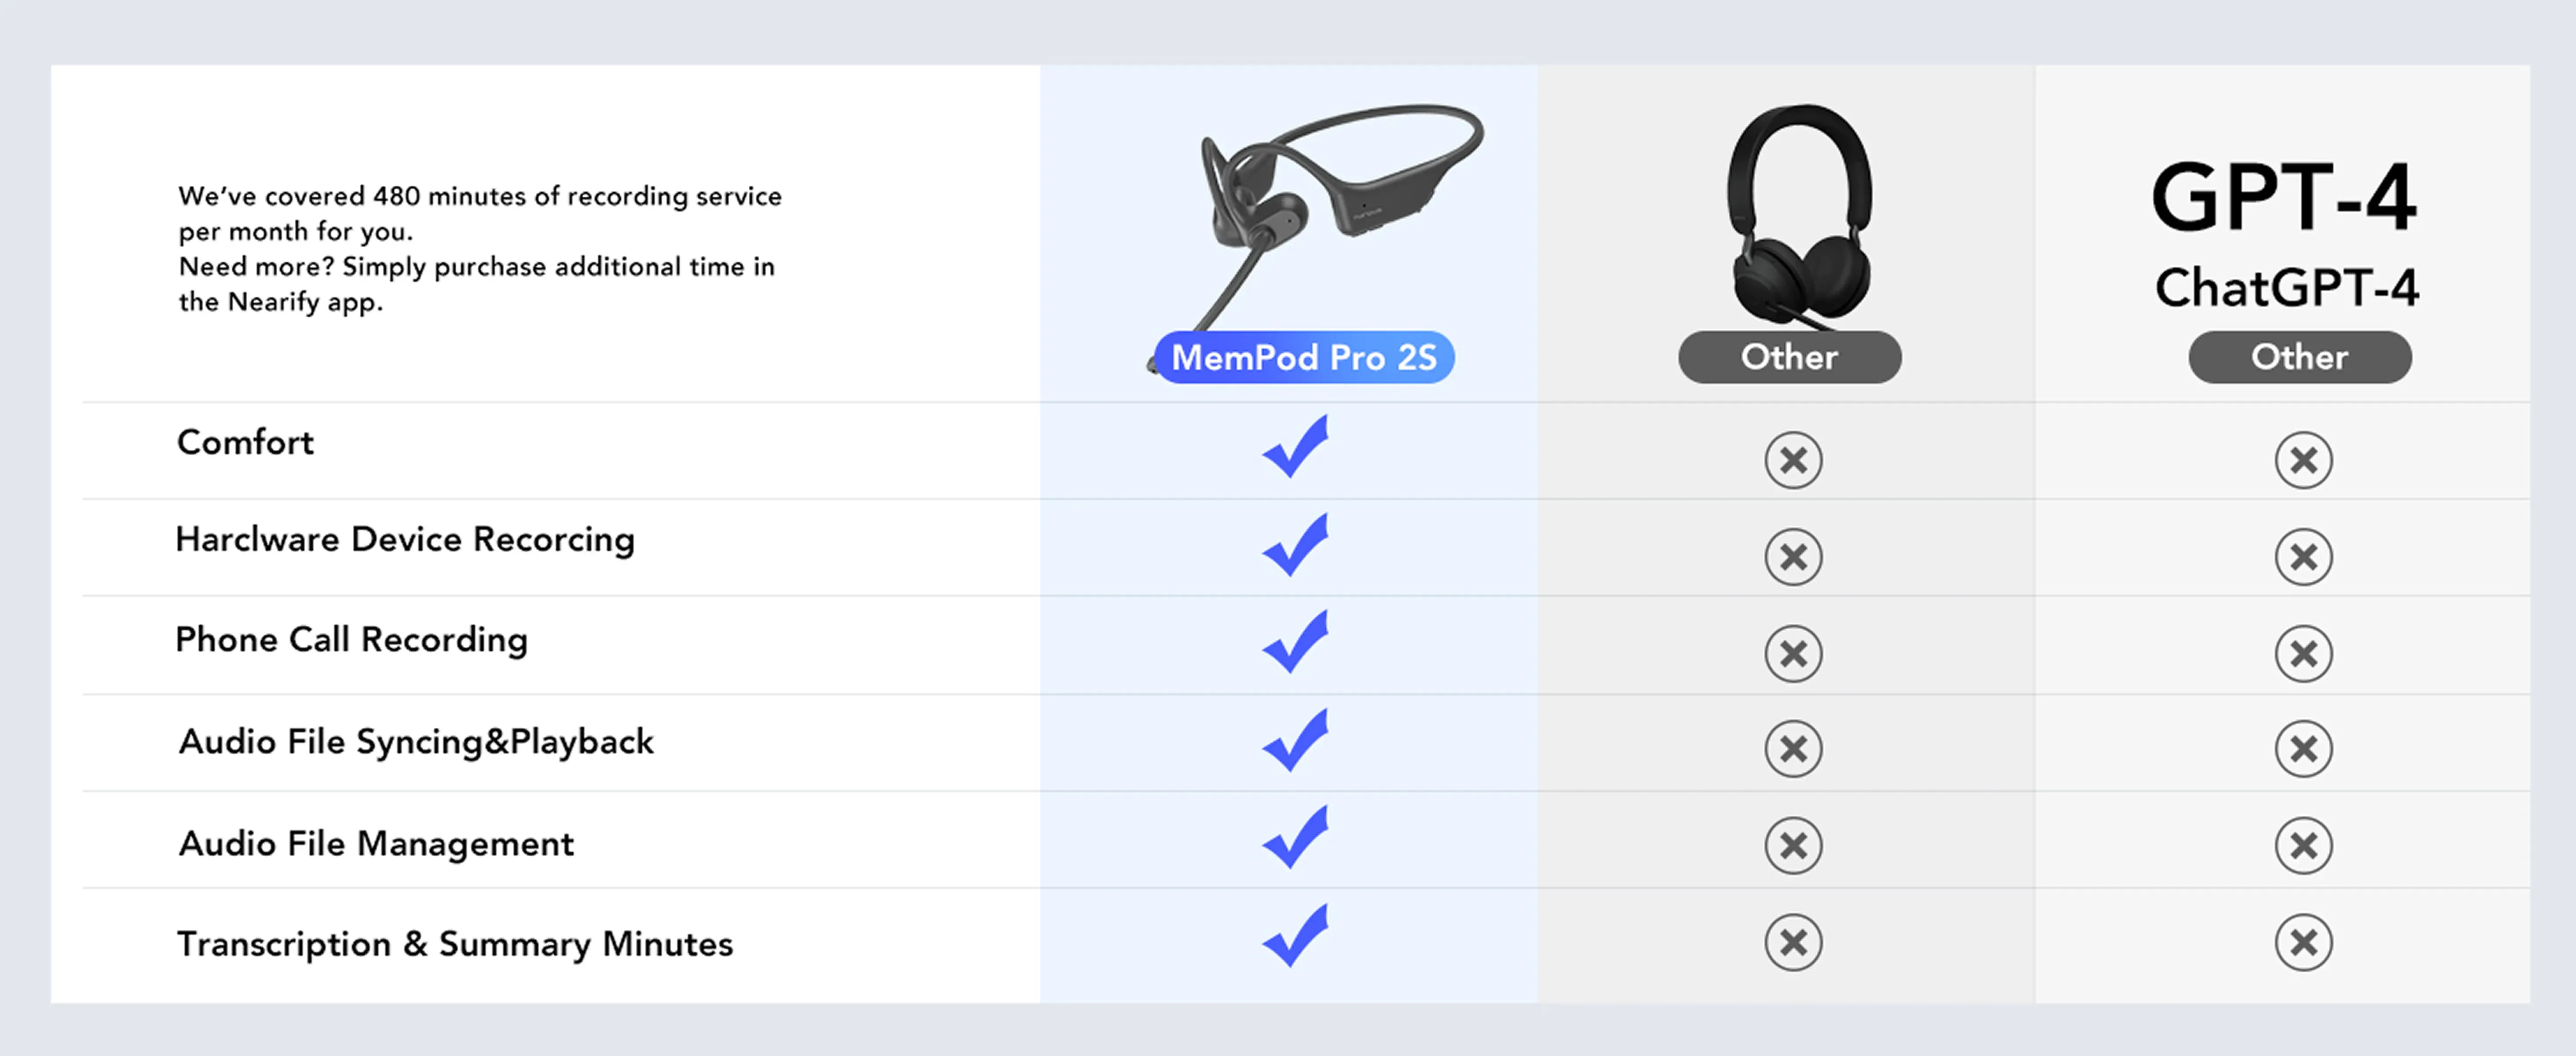The width and height of the screenshot is (2576, 1056).
Task: Click the GPT-4 column X icon for Comfort
Action: point(2304,460)
